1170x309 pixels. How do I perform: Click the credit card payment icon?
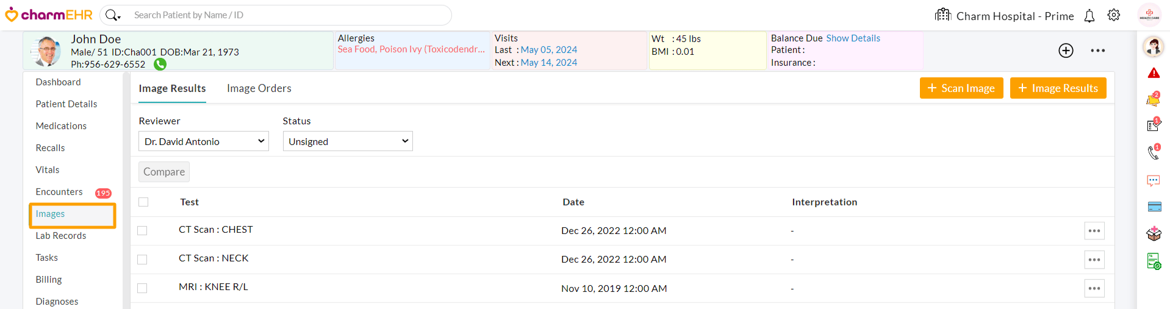click(x=1154, y=207)
